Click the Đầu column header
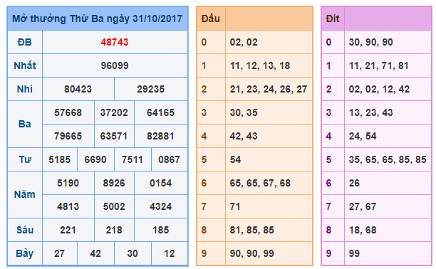 tap(210, 19)
